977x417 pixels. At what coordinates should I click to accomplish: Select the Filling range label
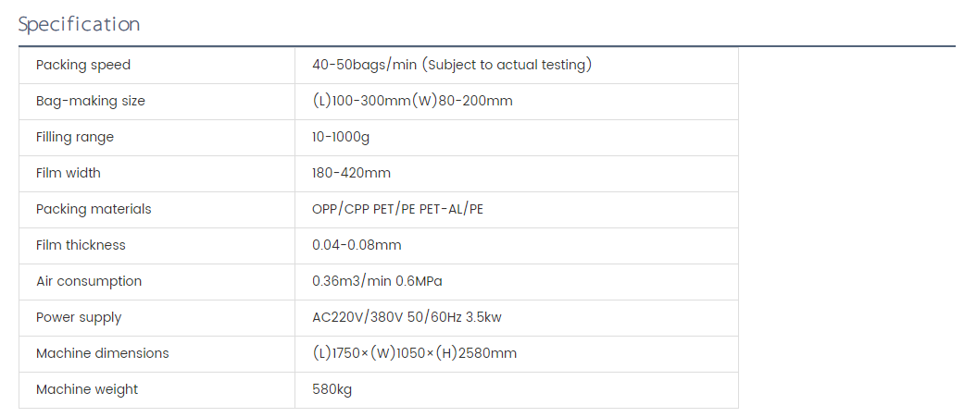(x=75, y=137)
